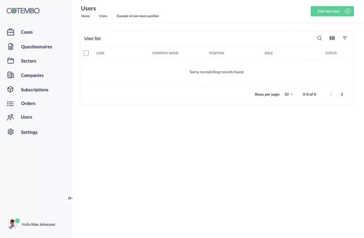Screen dimensions: 364x238
Task: Open Settings in the sidebar
Action: pos(29,132)
